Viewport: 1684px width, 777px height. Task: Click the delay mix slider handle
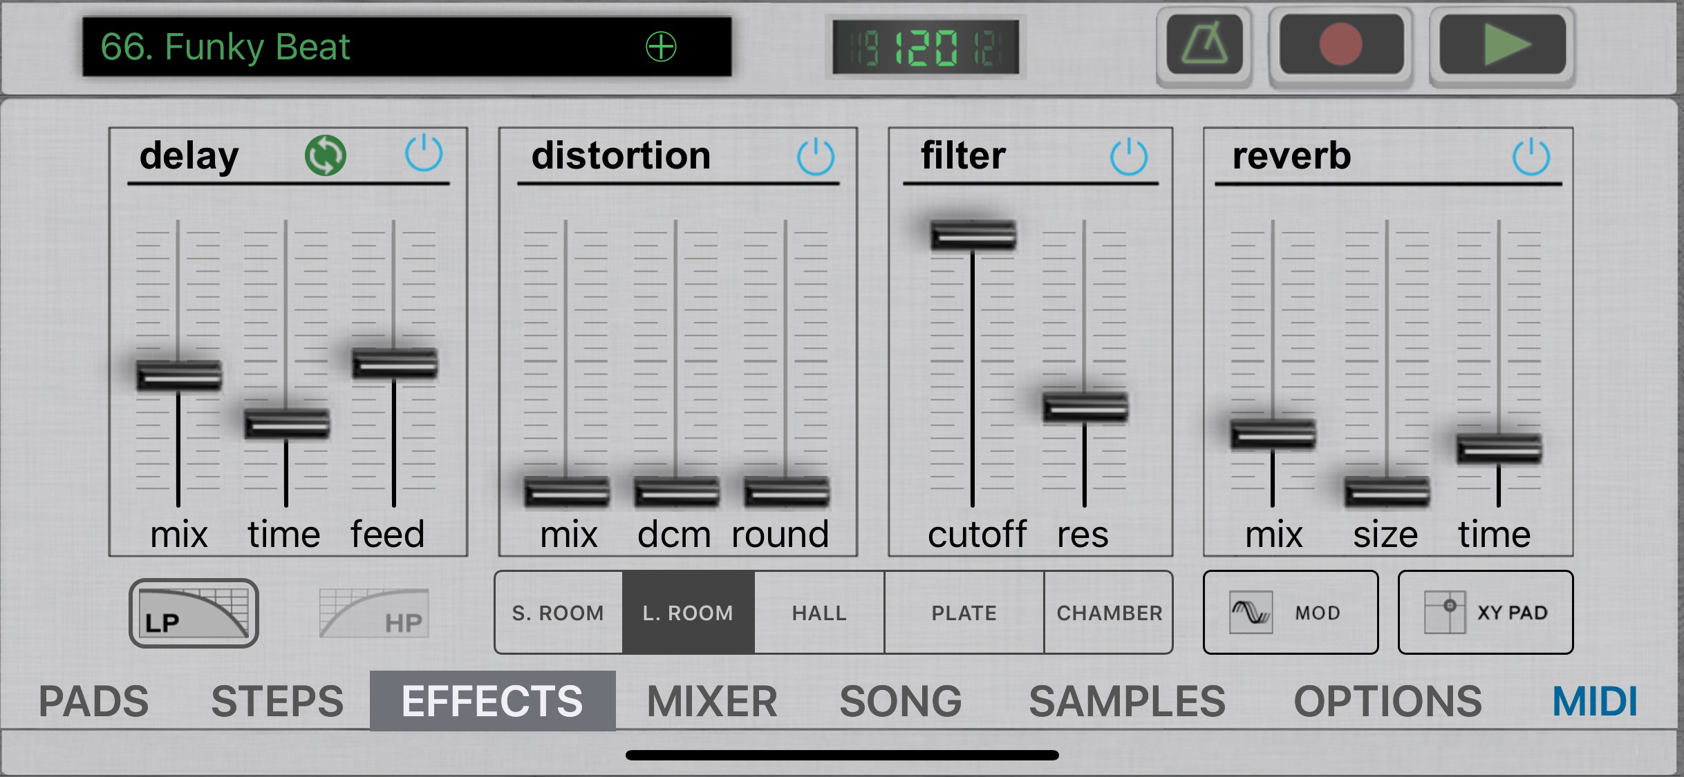pyautogui.click(x=178, y=376)
